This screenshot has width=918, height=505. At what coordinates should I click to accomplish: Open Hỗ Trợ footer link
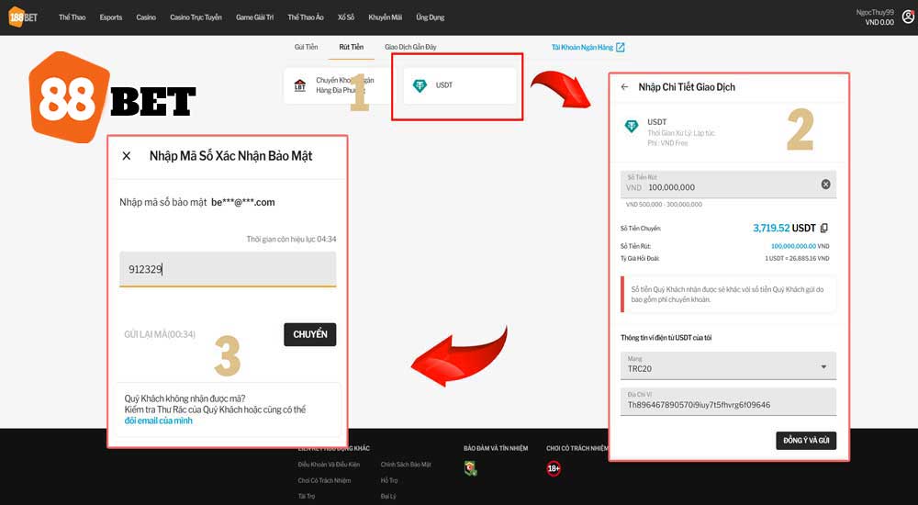pyautogui.click(x=388, y=480)
